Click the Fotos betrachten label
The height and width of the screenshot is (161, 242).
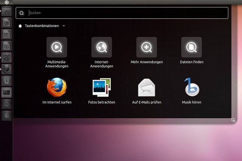(x=102, y=102)
